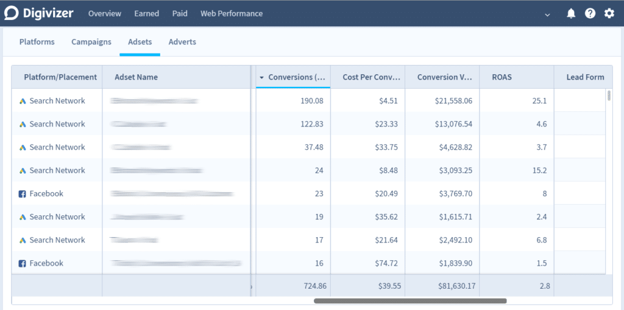624x310 pixels.
Task: Open the Earned section in navigation
Action: tap(147, 13)
